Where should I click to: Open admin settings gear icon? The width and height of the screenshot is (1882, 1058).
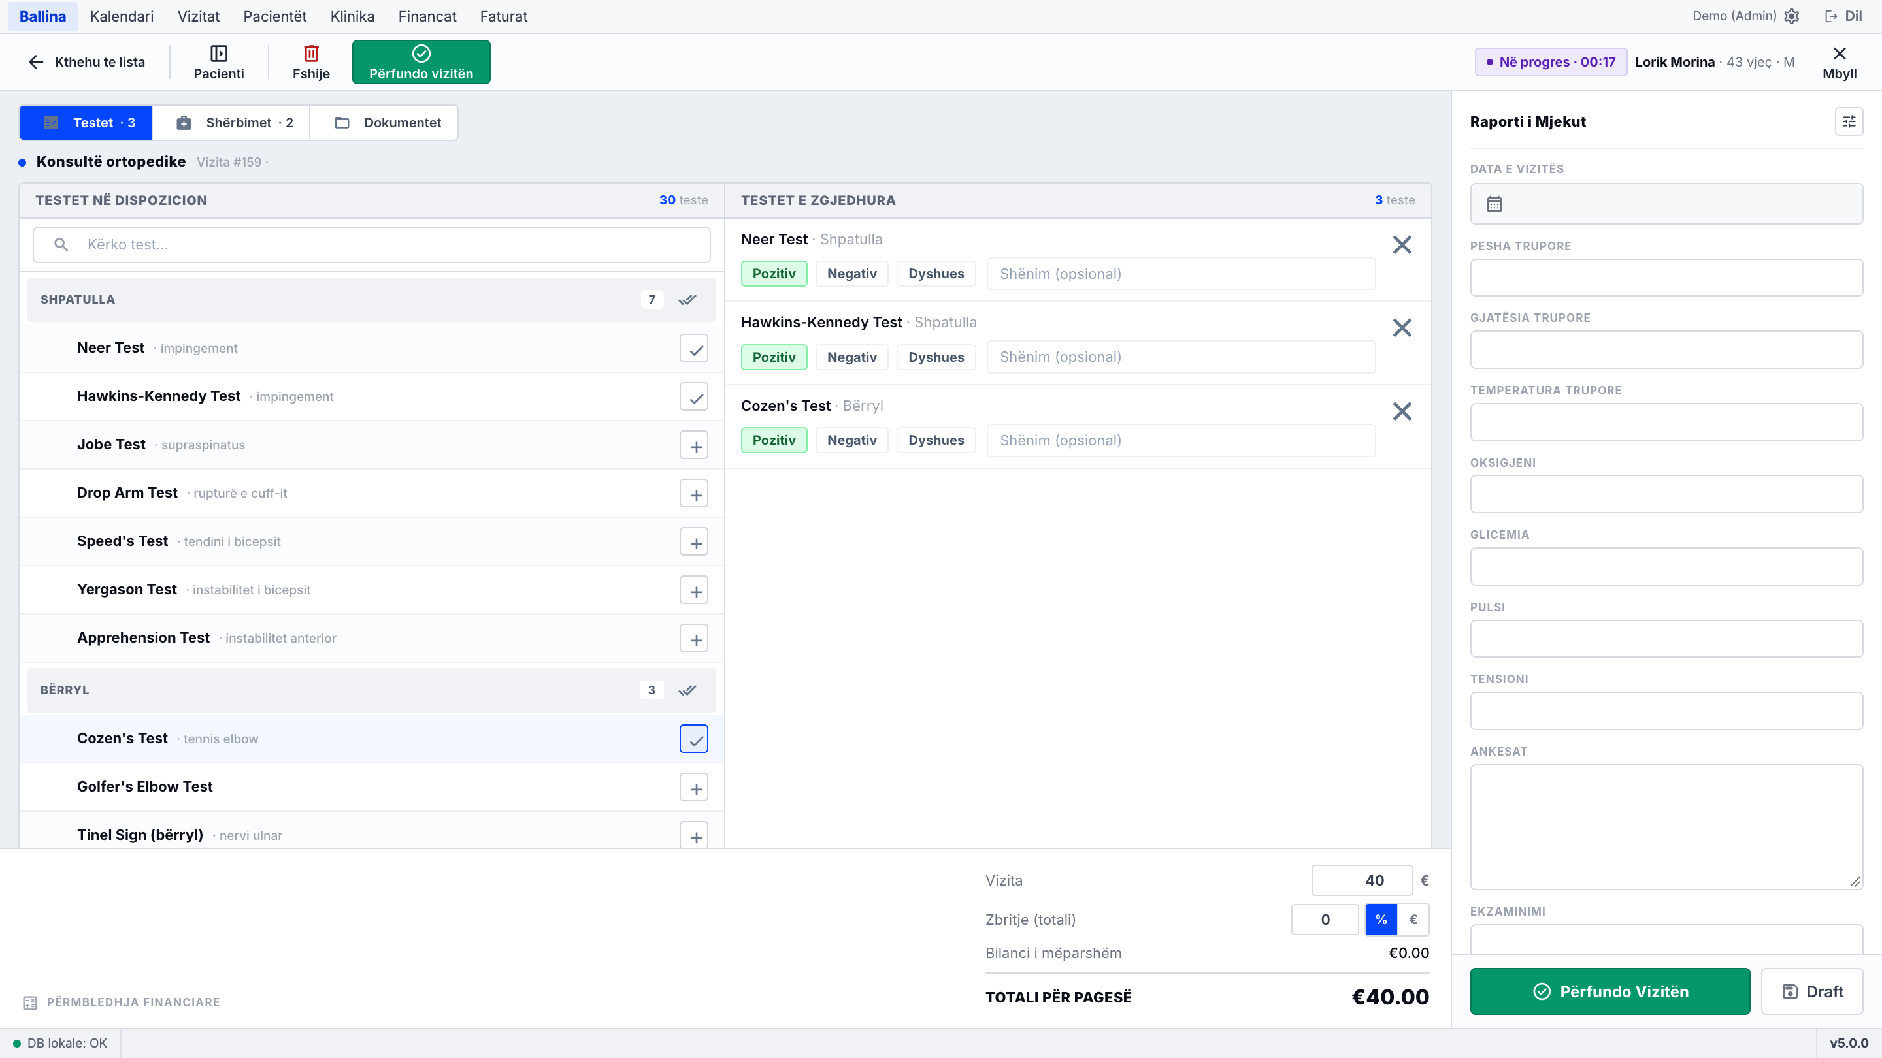pyautogui.click(x=1791, y=16)
